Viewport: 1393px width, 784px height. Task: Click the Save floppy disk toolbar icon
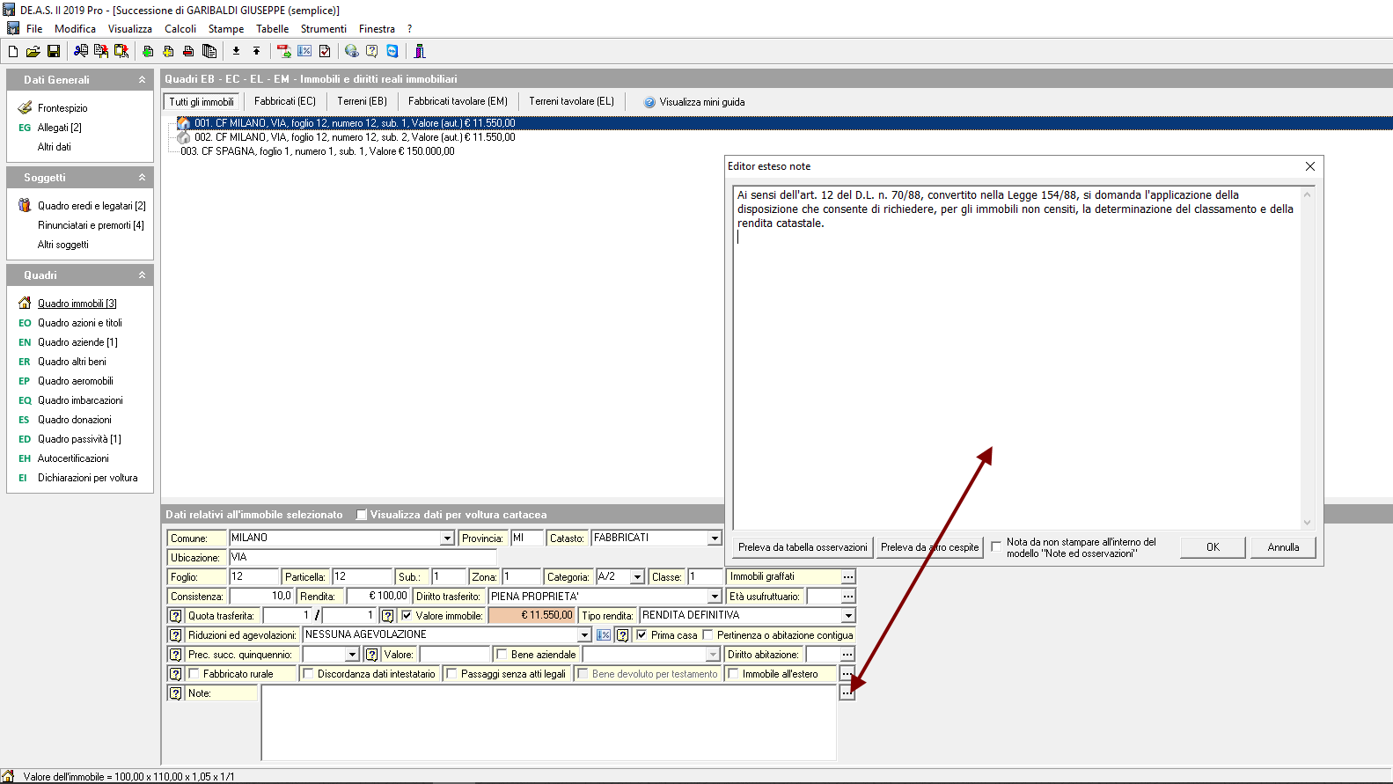(54, 51)
